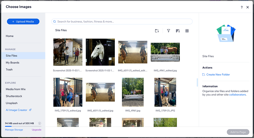Click the Upload Media button
254x138 pixels.
tap(23, 21)
